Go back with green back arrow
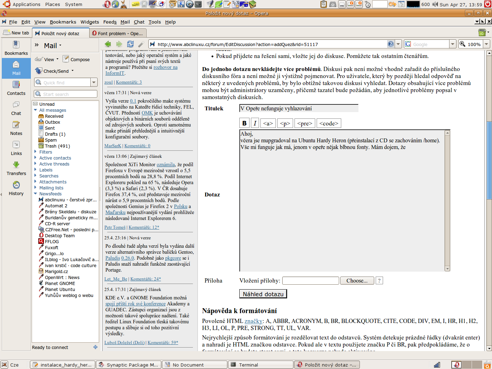 (108, 44)
